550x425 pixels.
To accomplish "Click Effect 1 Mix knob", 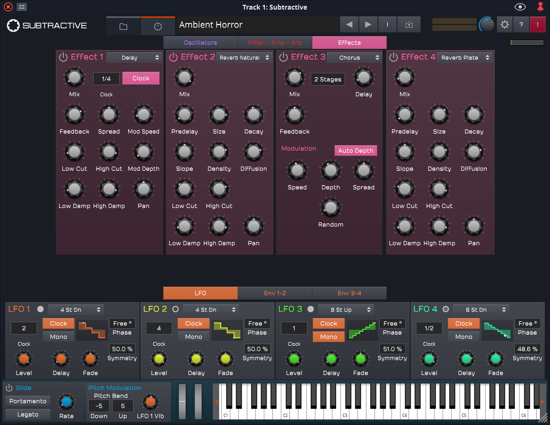I will (74, 78).
